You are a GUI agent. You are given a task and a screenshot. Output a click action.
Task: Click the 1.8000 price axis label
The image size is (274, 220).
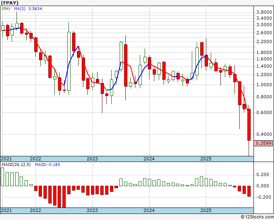[x=264, y=52]
